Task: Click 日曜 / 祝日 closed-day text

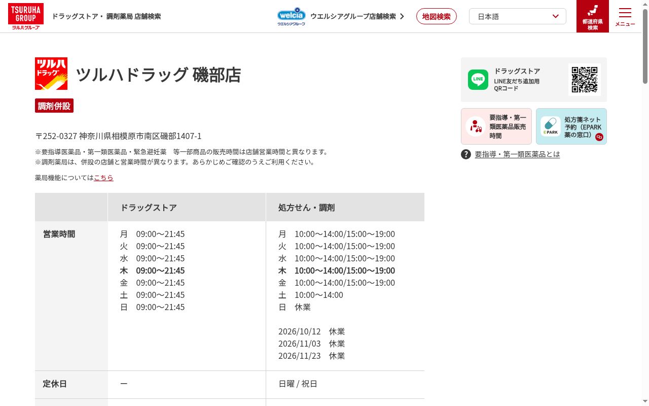Action: [298, 384]
